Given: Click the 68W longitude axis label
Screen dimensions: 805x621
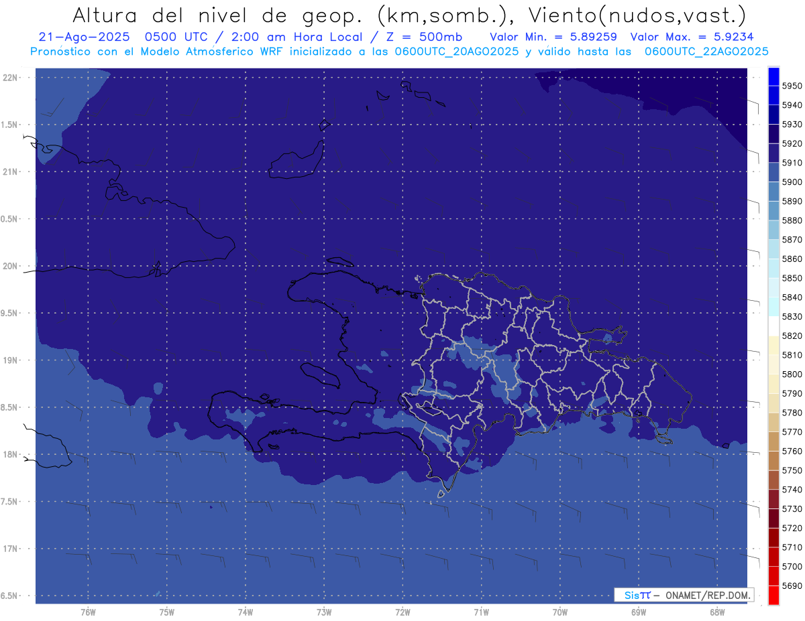Looking at the screenshot, I should click(x=716, y=612).
